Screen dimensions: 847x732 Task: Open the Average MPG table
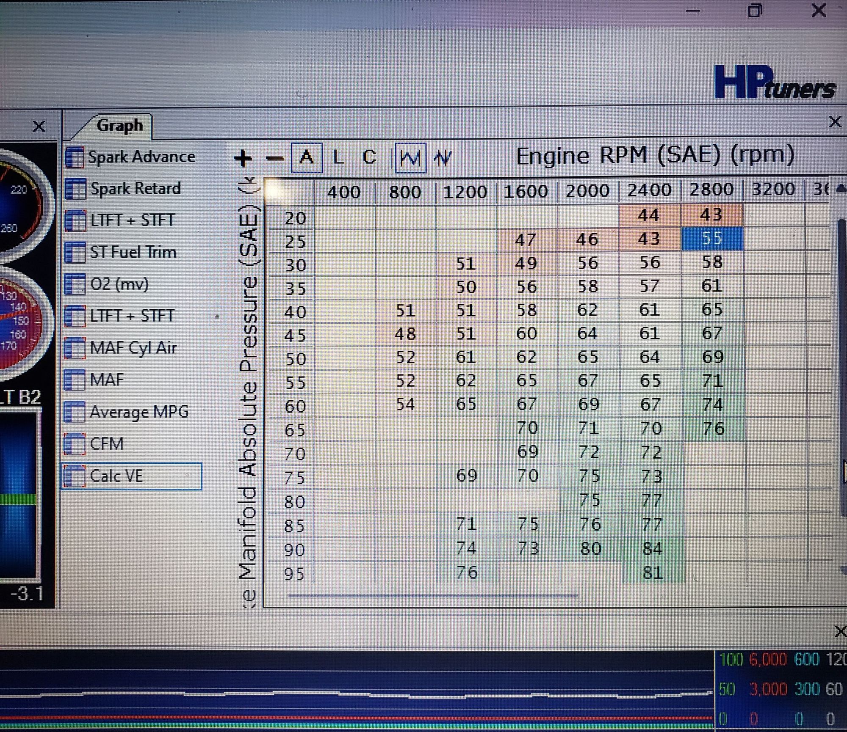pyautogui.click(x=138, y=412)
